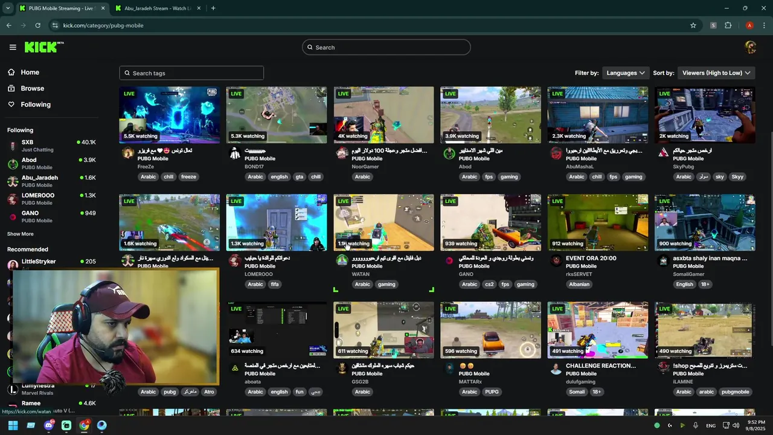The width and height of the screenshot is (773, 435).
Task: Bookmark this page with the star icon
Action: coord(693,25)
